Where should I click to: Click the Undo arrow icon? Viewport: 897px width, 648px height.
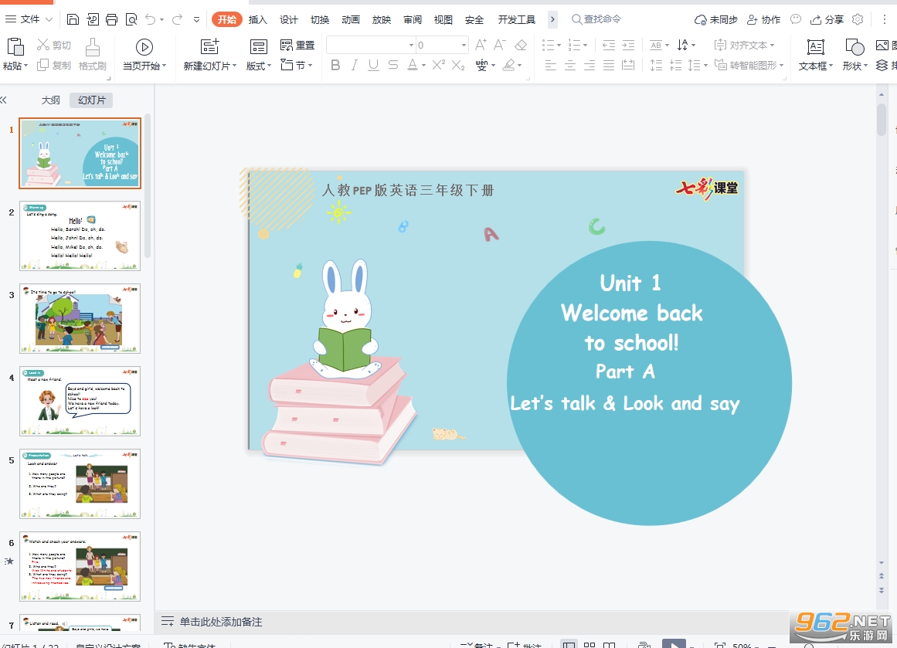pyautogui.click(x=151, y=19)
